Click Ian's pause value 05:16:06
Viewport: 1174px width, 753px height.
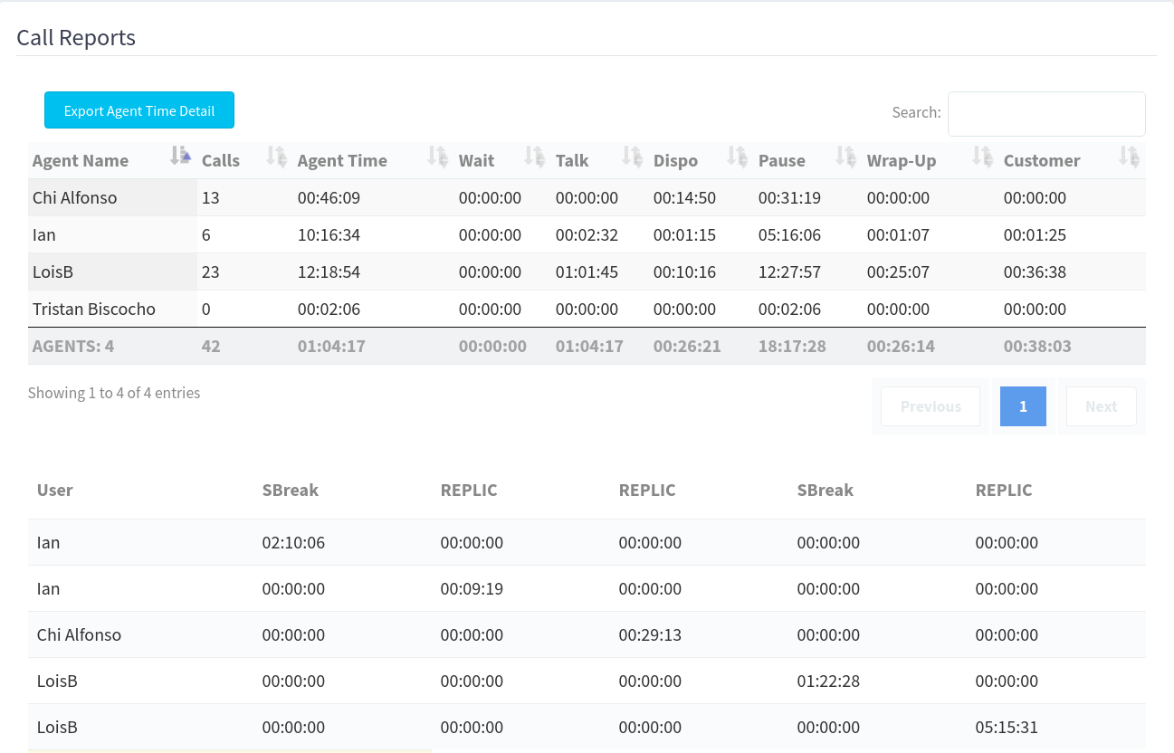click(790, 234)
